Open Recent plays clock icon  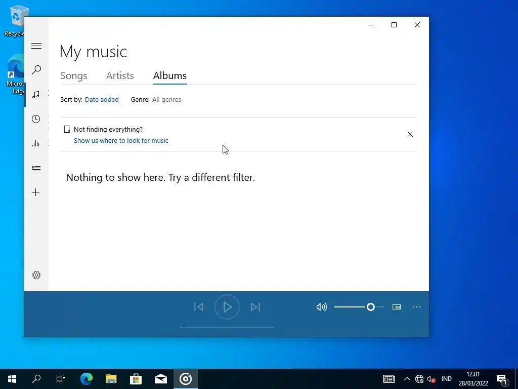36,119
